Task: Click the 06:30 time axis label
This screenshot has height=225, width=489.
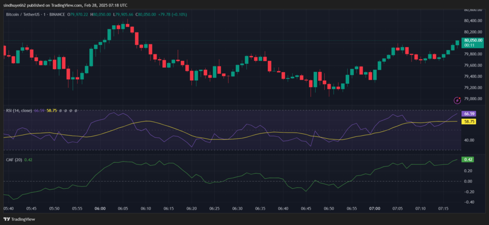Action: [x=237, y=209]
